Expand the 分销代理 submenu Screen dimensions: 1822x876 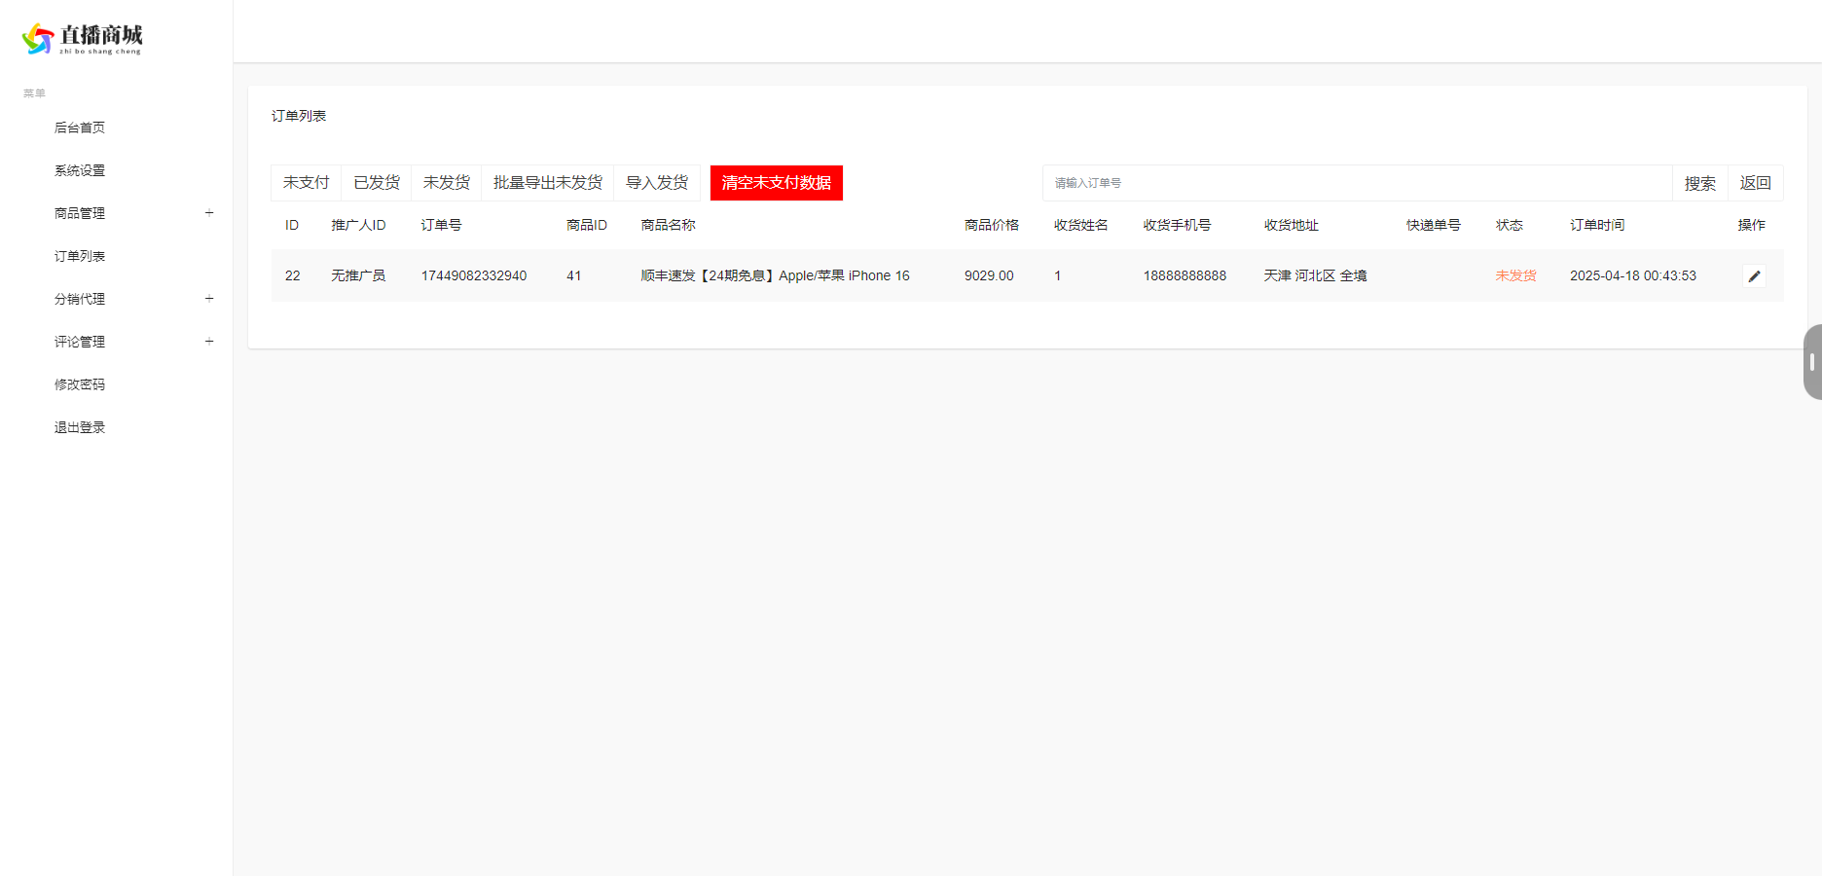point(209,299)
